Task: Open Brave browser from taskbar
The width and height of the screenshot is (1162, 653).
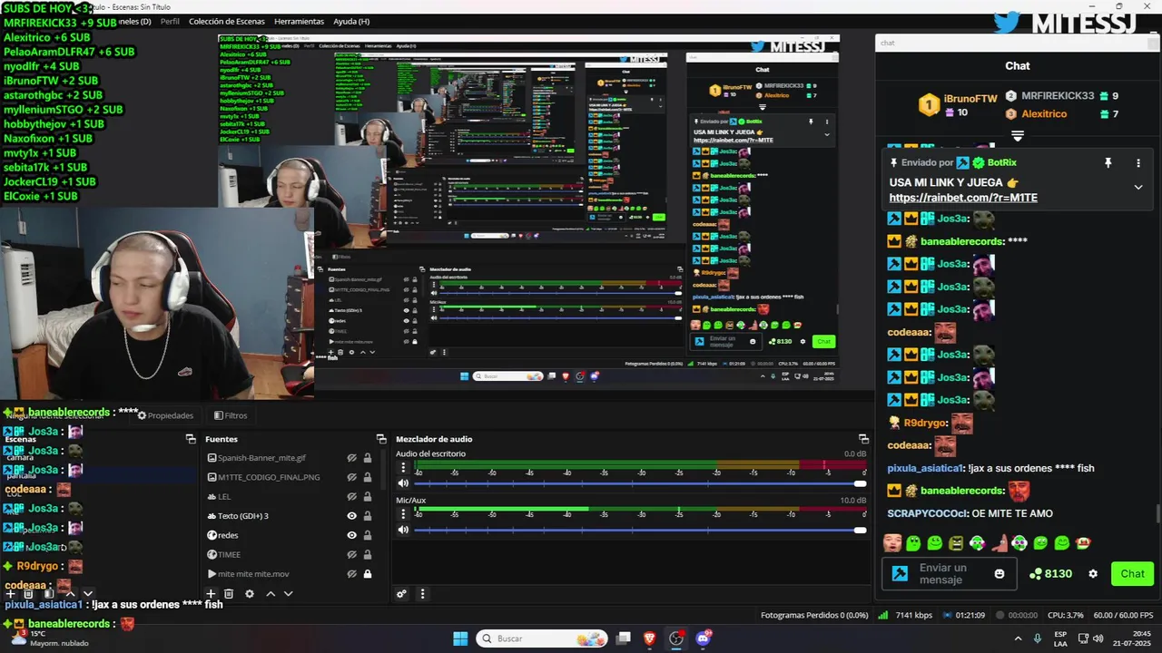Action: pos(649,638)
